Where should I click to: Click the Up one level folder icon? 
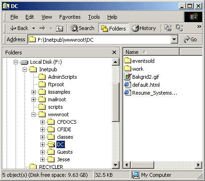click(x=59, y=29)
